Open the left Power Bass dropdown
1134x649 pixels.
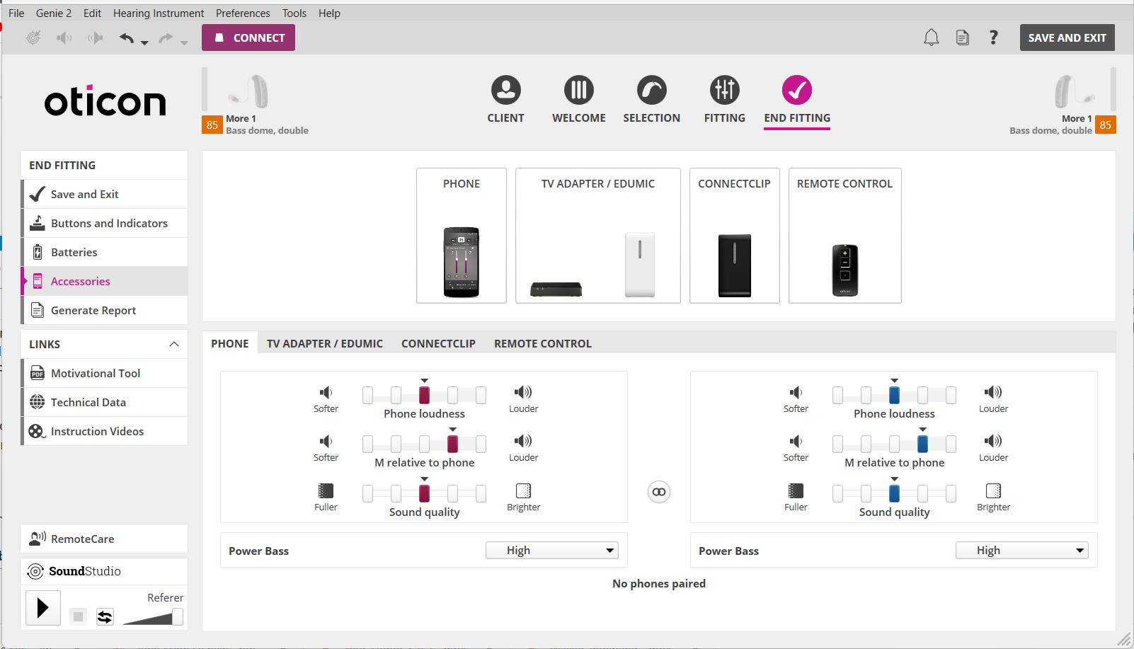552,551
